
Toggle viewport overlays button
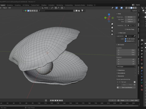(121, 8)
